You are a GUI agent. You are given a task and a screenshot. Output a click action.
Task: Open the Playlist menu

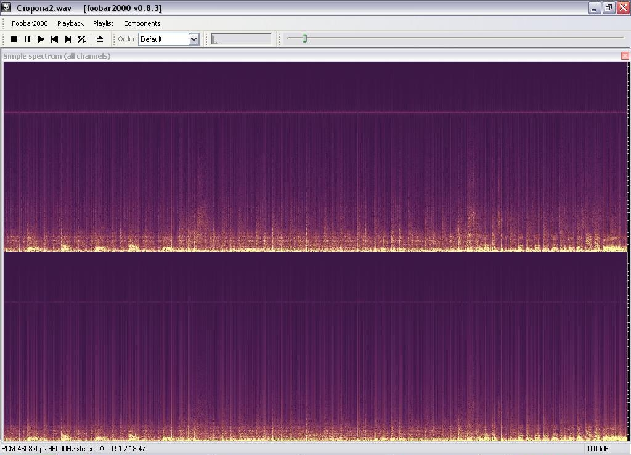point(103,23)
